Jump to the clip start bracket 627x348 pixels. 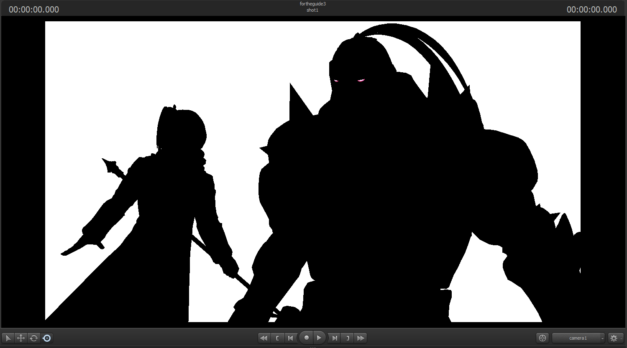coord(277,338)
